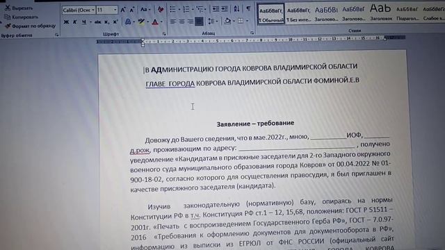Viewport: 445px width, 250px height.
Task: Click the font size field showing 11
Action: coord(104,10)
